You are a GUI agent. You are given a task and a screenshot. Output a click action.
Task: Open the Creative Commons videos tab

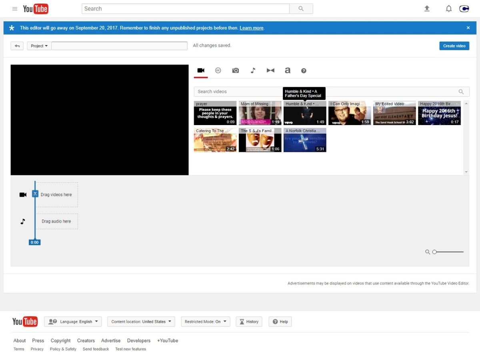coord(218,70)
